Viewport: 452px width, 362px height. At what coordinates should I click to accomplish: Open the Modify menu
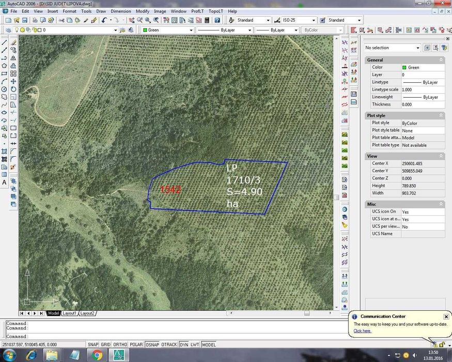click(x=143, y=11)
